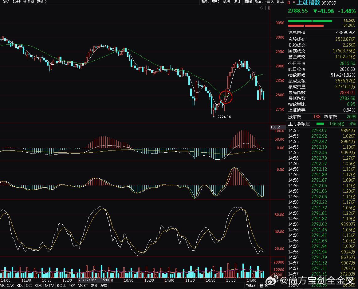This screenshot has height=289, width=358.
Task: Open the 设置 indicator settings
Action: (104, 286)
